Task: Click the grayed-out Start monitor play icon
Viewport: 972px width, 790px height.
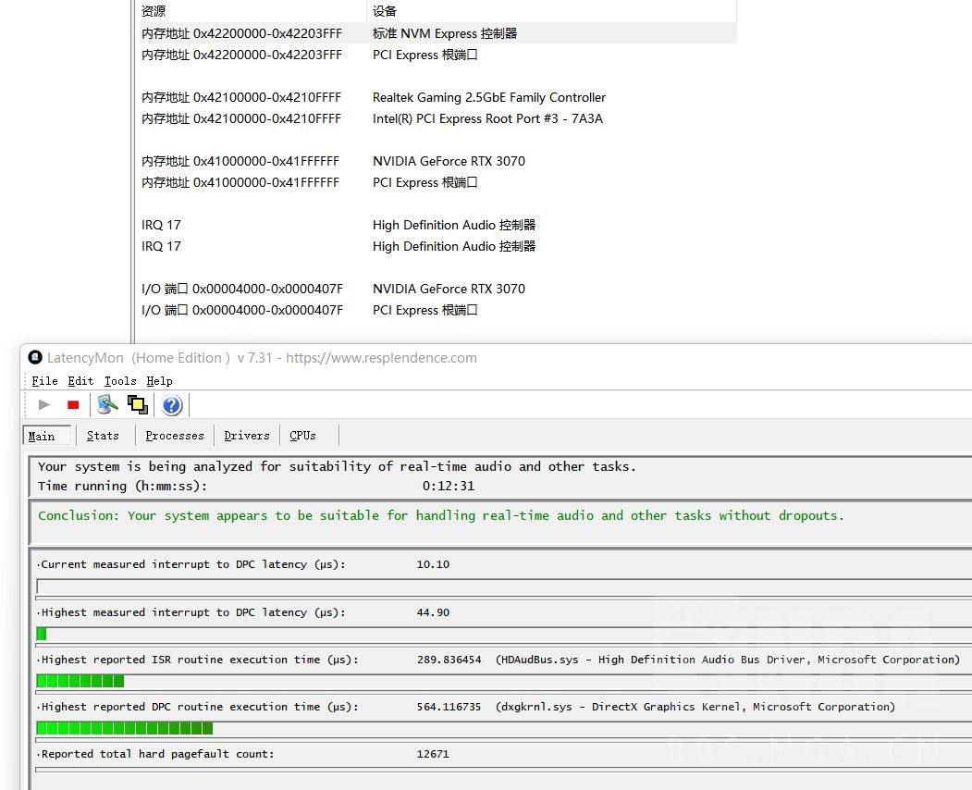Action: point(43,404)
